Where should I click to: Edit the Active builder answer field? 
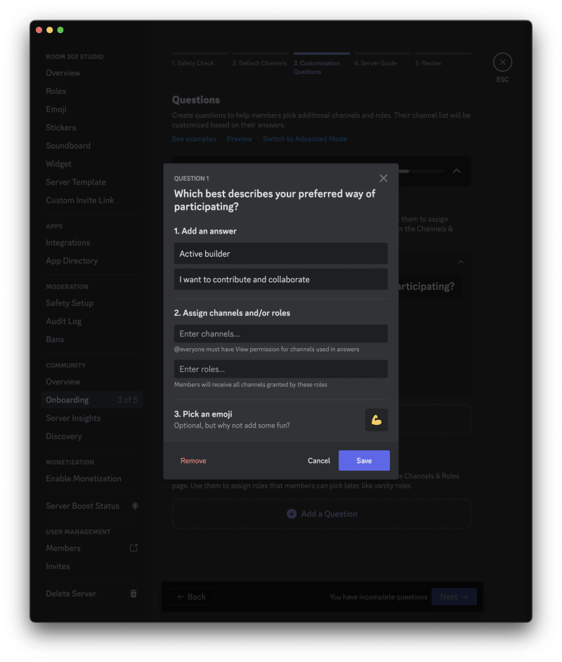280,253
